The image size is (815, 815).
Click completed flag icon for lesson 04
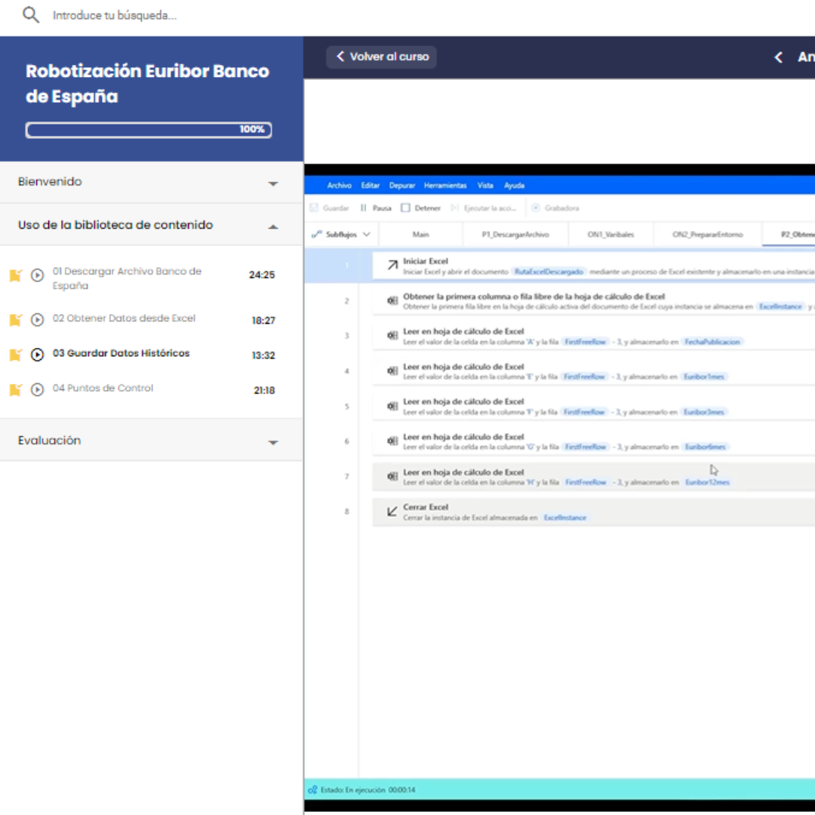(16, 389)
